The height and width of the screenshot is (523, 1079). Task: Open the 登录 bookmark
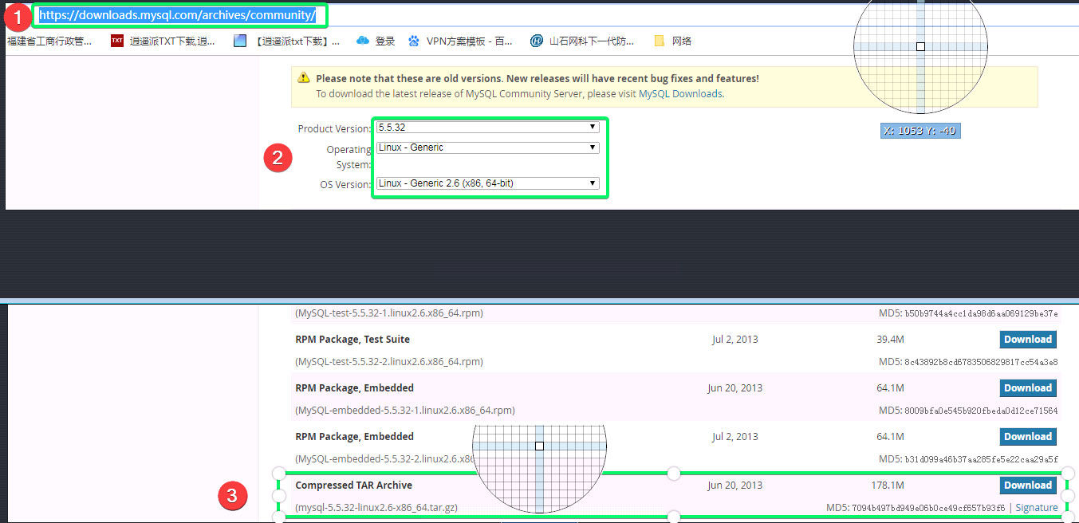[385, 41]
